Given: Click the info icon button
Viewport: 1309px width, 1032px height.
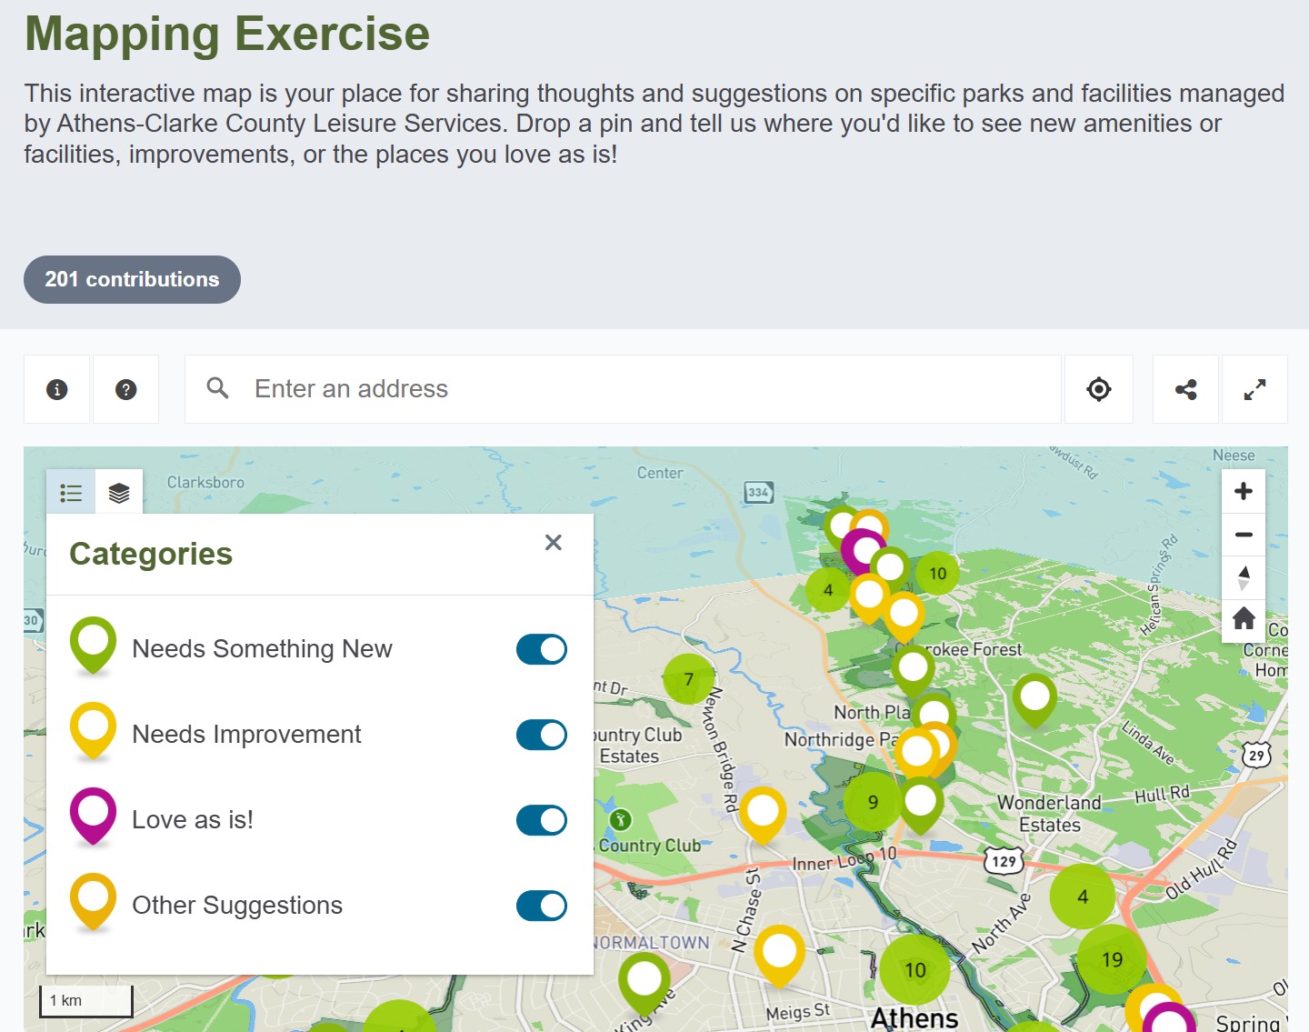Looking at the screenshot, I should click(x=56, y=389).
